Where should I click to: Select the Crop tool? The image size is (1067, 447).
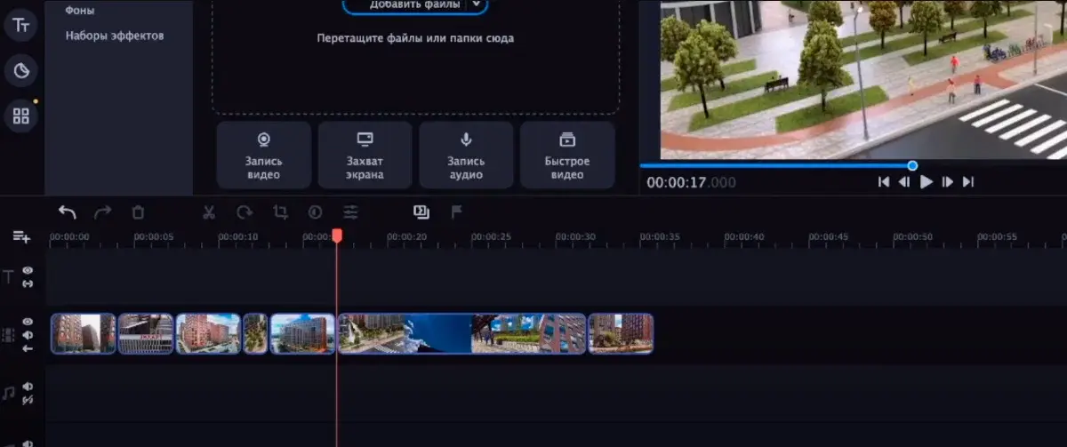coord(280,212)
